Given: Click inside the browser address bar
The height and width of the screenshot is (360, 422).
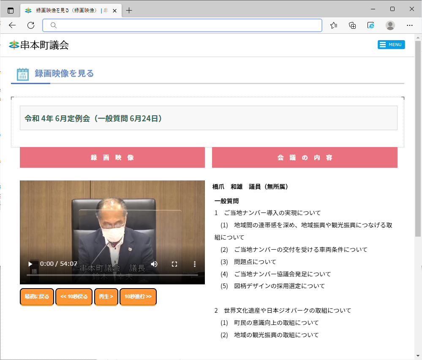Looking at the screenshot, I should click(x=182, y=25).
